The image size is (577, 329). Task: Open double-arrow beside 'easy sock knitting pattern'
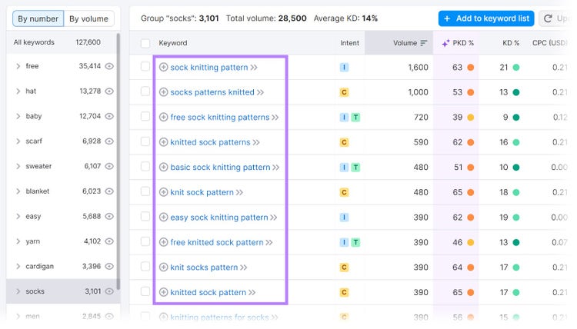(273, 218)
